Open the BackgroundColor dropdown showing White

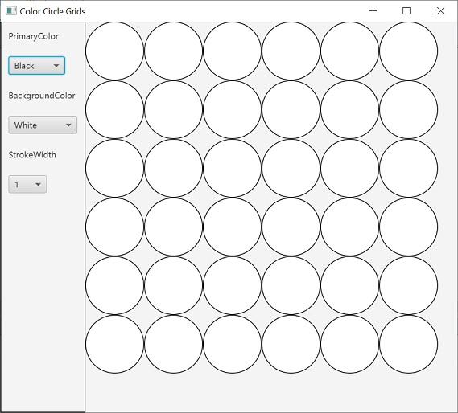click(x=43, y=125)
